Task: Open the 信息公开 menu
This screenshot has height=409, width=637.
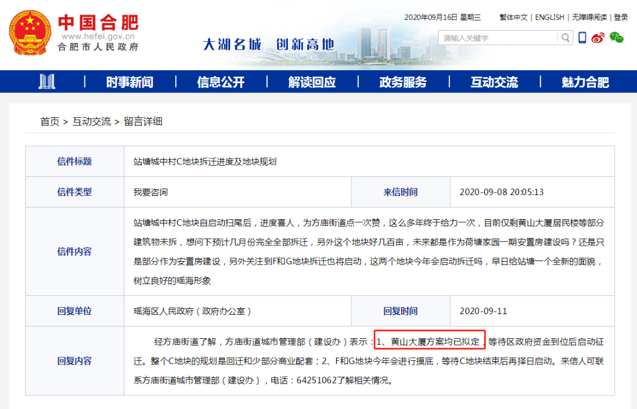Action: pos(221,82)
